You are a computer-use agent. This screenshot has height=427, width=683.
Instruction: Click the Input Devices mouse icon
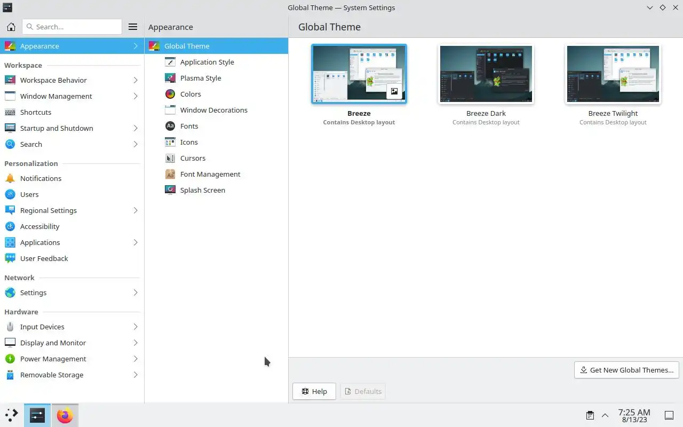10,327
